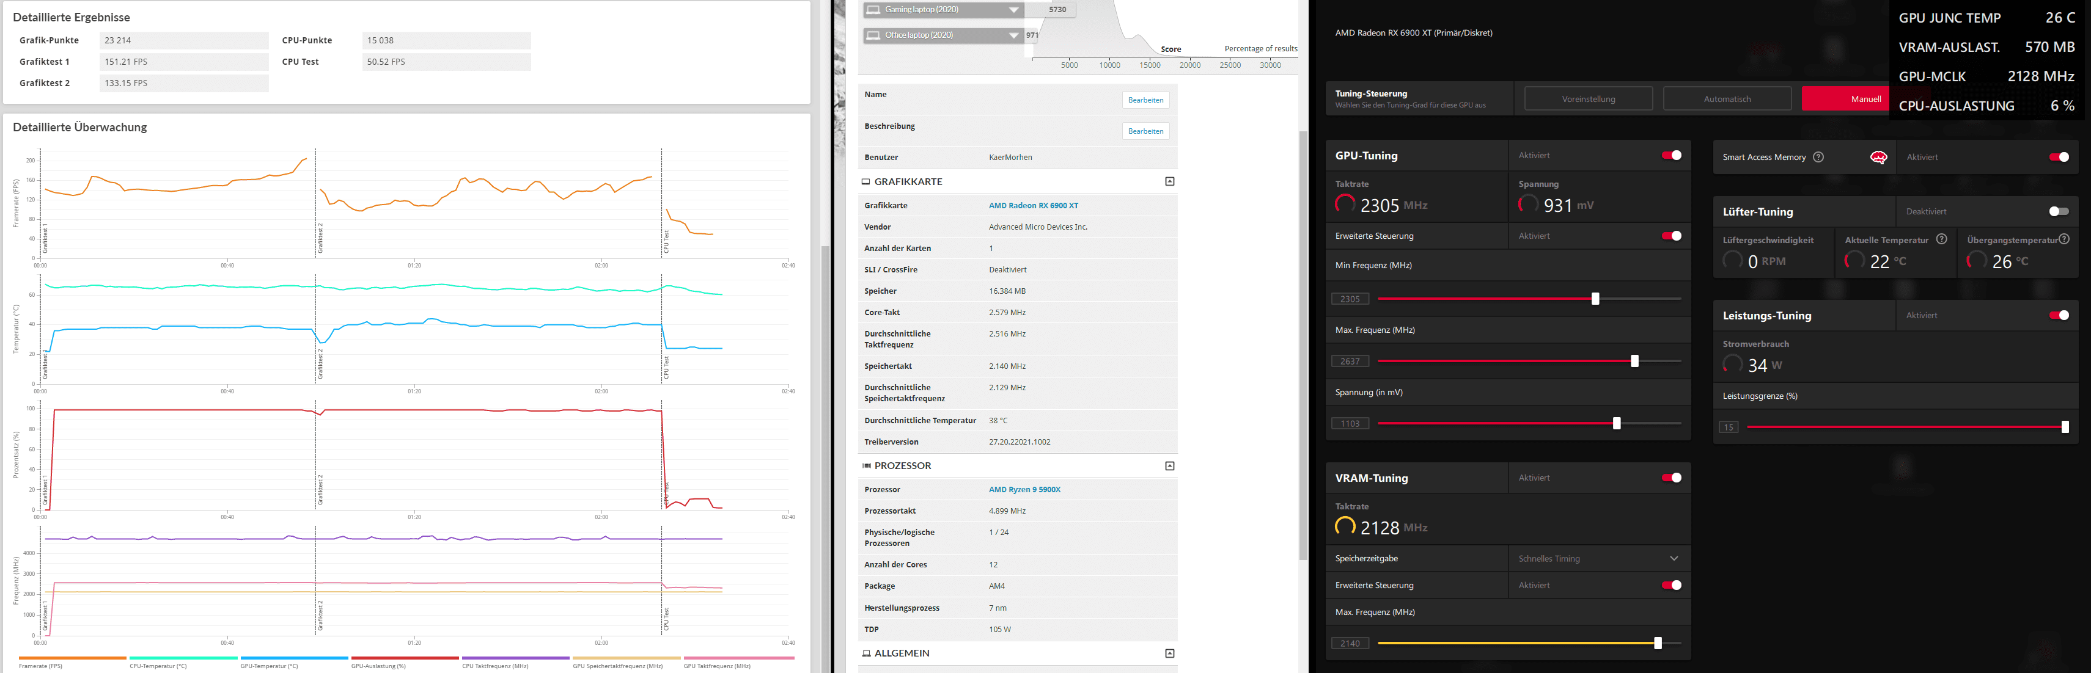Select the Automatisch tuning mode
Image resolution: width=2091 pixels, height=673 pixels.
pos(1727,99)
